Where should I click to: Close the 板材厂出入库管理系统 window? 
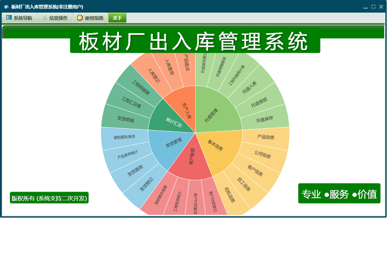point(381,7)
